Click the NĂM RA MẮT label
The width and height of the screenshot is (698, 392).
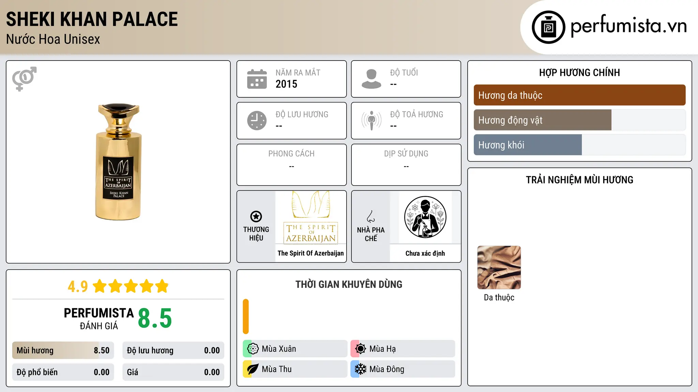tap(298, 72)
